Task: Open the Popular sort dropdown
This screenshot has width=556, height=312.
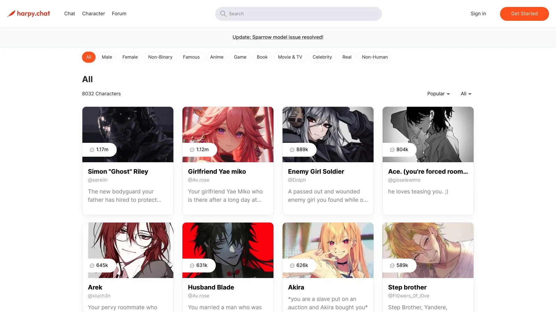Action: (439, 94)
